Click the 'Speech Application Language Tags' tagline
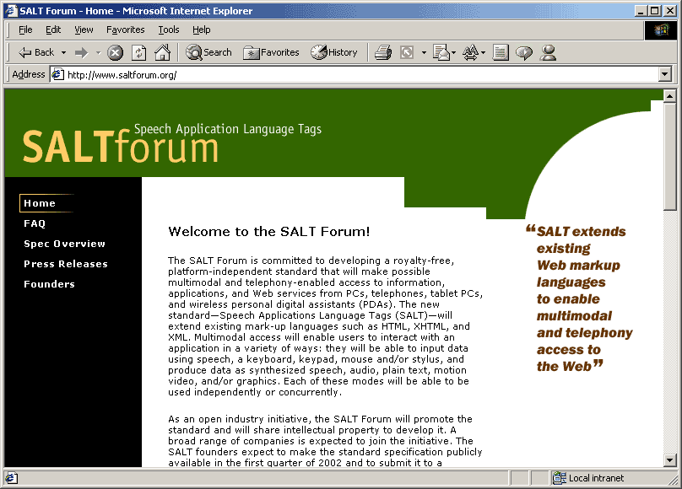 tap(228, 129)
